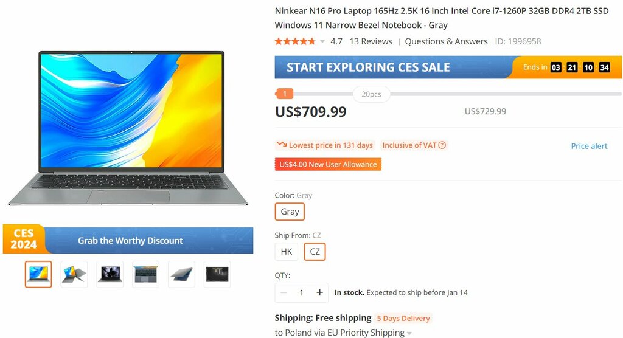Click the plus icon to increase quantity
The image size is (623, 338).
pos(319,293)
